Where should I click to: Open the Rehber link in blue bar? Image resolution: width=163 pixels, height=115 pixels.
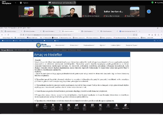(16, 41)
